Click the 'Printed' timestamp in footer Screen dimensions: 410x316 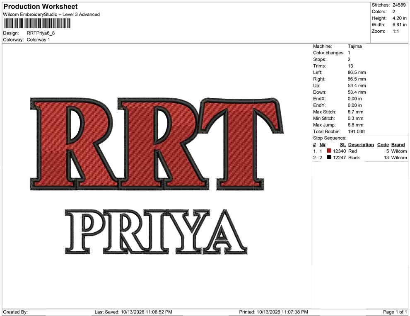click(x=273, y=312)
